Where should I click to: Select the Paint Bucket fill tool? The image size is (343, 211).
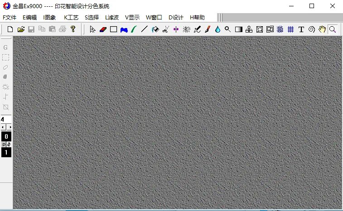[155, 29]
